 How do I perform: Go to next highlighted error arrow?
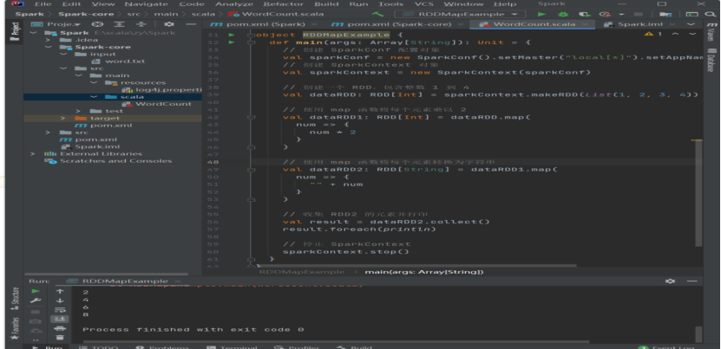(692, 34)
